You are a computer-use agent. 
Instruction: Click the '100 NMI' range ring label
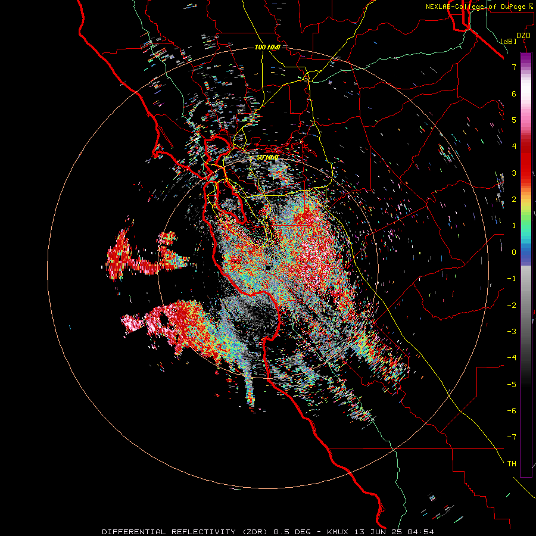[x=267, y=47]
